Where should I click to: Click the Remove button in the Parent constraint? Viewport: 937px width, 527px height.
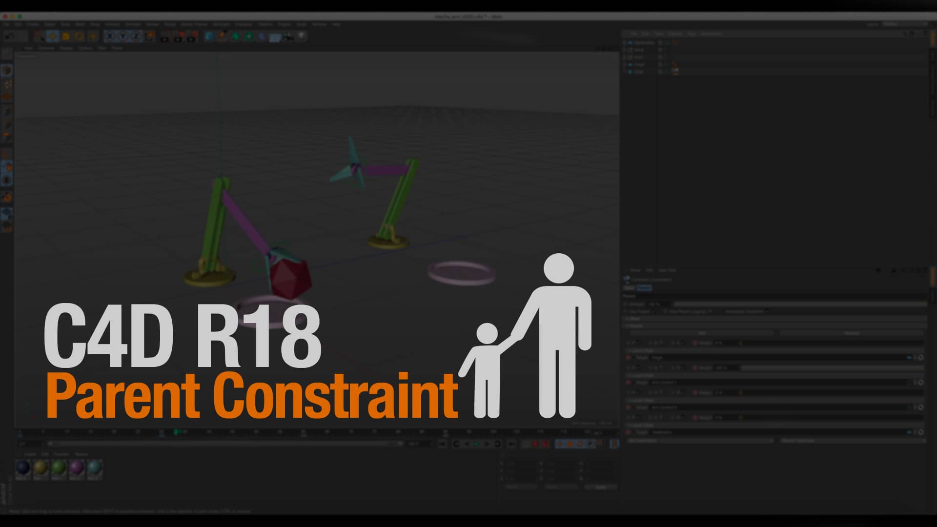852,333
